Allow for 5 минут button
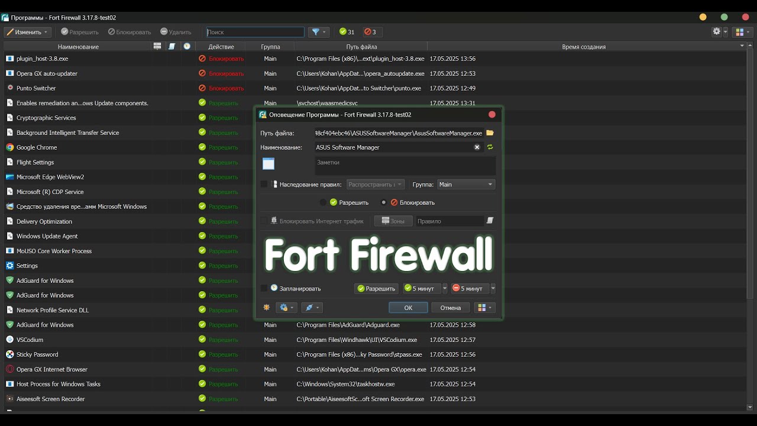The width and height of the screenshot is (757, 426). point(422,289)
